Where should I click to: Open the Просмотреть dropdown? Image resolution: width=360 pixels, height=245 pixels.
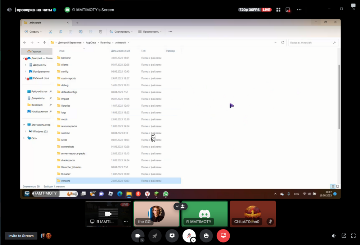tap(150, 32)
